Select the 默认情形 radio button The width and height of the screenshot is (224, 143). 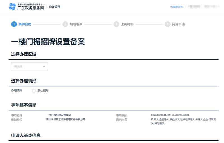[x=34, y=91]
